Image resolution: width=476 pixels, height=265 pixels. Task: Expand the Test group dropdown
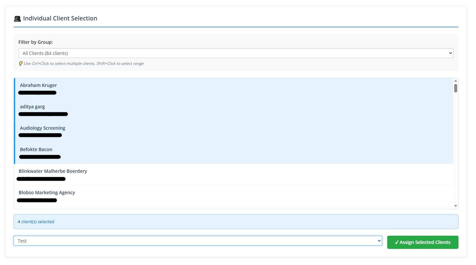[197, 241]
